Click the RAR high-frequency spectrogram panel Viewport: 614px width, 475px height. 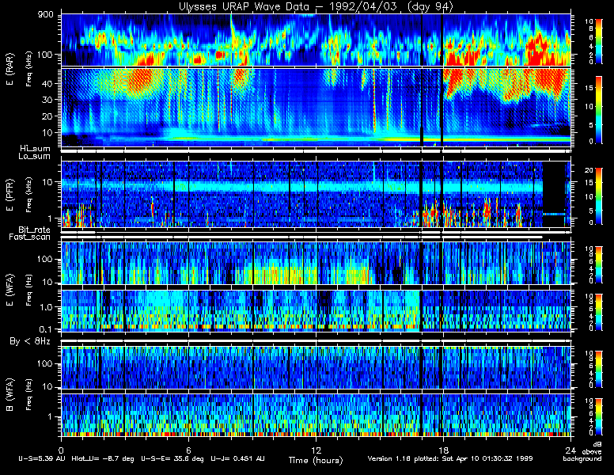[316, 40]
